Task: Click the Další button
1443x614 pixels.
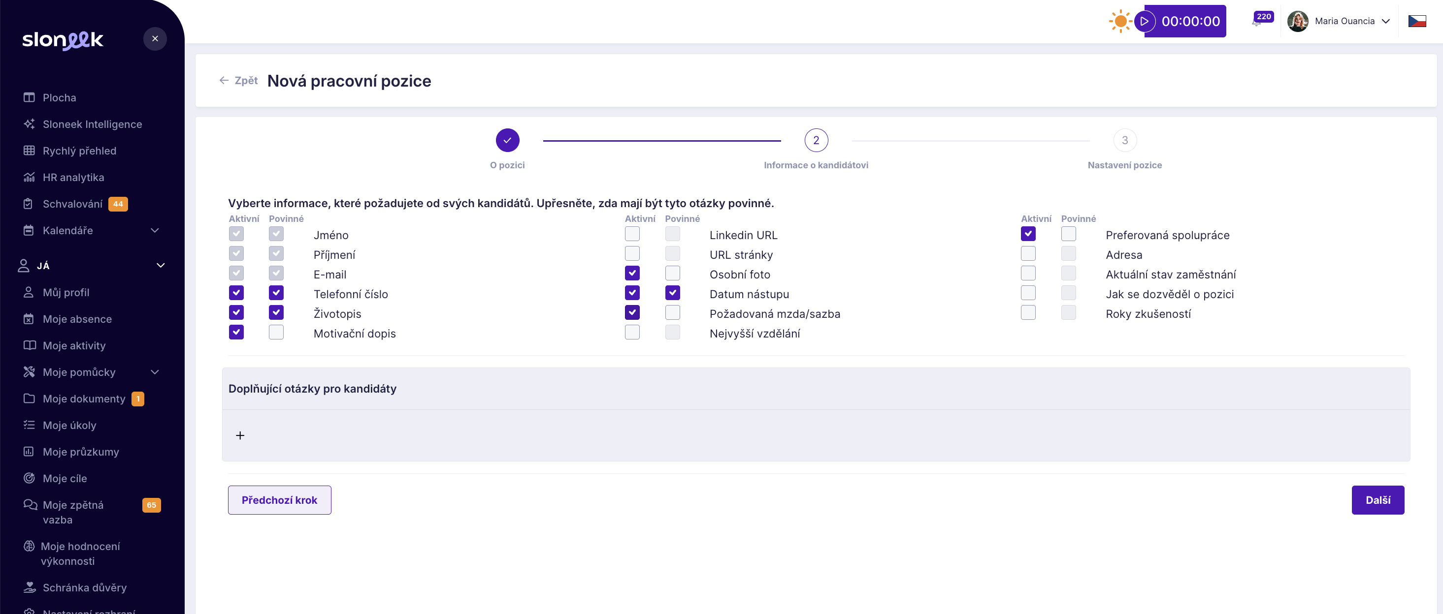Action: pos(1377,500)
